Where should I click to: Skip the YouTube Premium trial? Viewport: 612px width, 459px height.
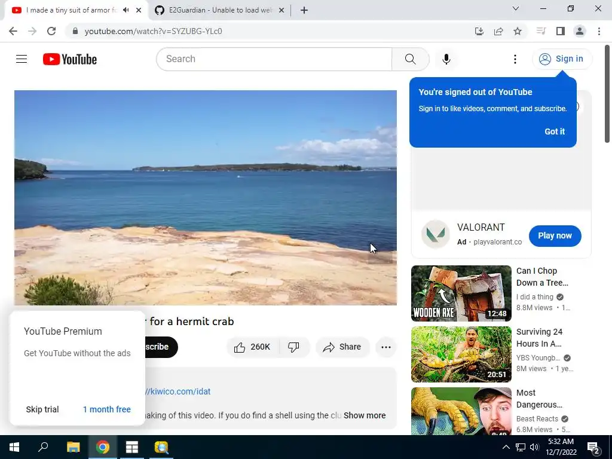(42, 409)
